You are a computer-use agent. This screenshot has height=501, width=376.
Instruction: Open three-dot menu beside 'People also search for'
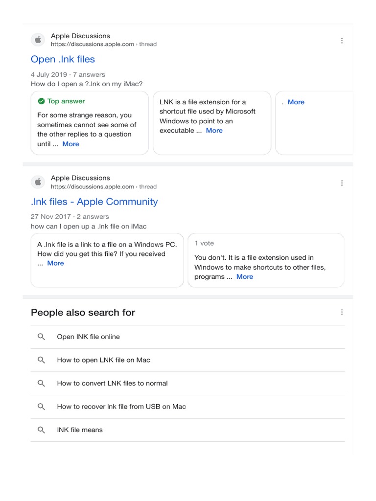point(342,312)
